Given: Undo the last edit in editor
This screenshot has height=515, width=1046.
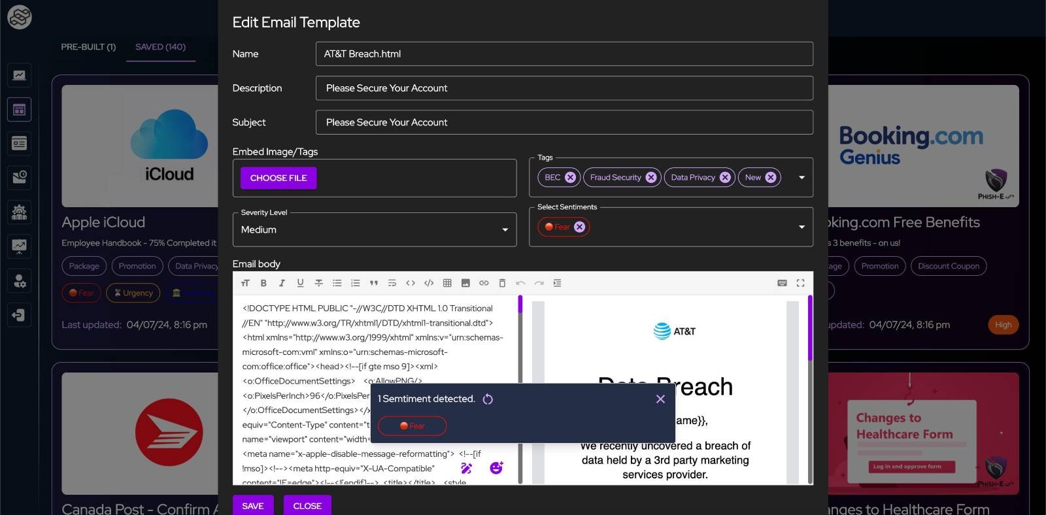Looking at the screenshot, I should pos(520,283).
